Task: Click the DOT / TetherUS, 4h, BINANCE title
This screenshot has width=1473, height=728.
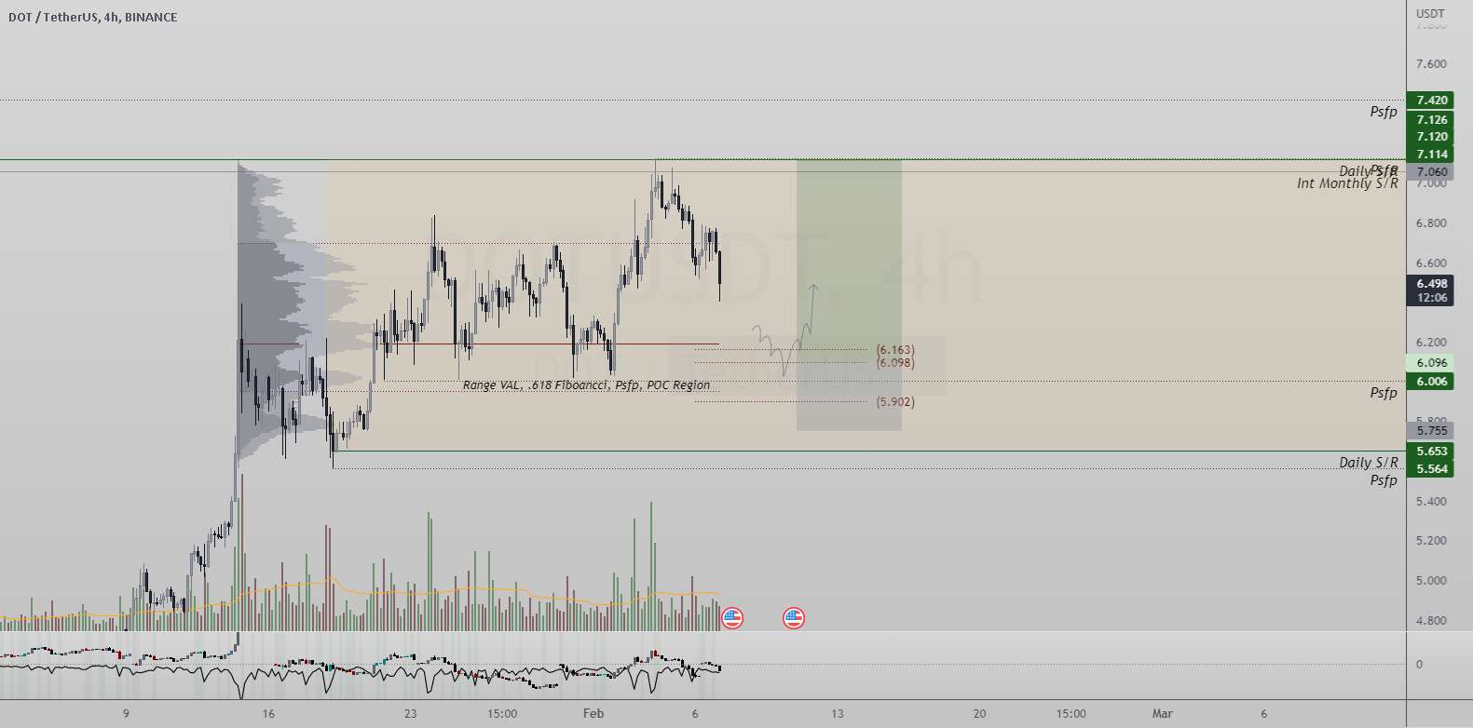Action: pos(92,17)
